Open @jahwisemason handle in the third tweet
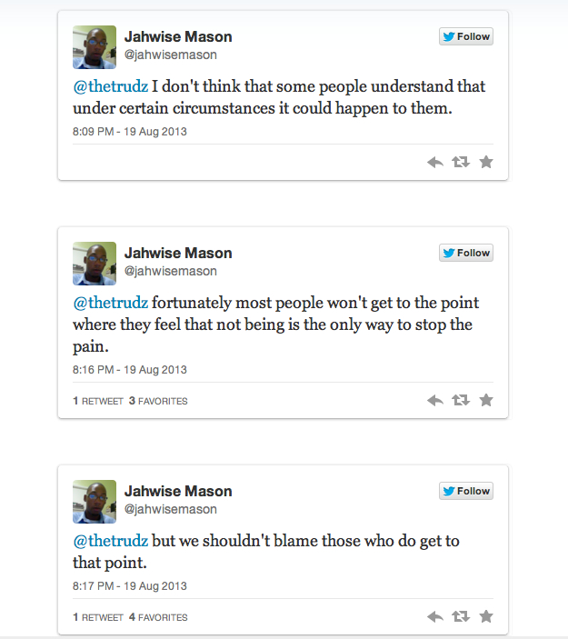The width and height of the screenshot is (568, 639). (170, 509)
